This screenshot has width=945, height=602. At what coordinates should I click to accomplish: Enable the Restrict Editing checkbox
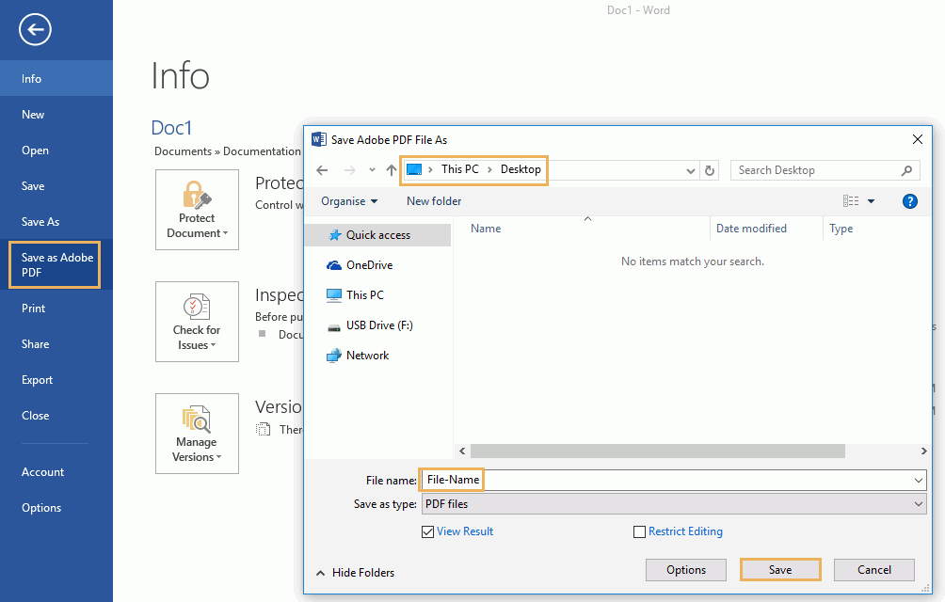639,531
